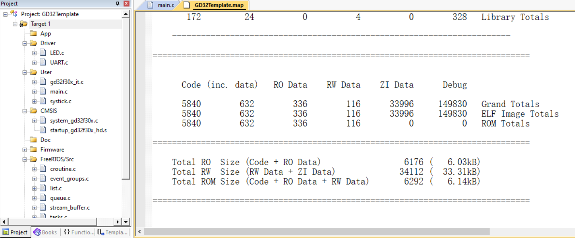Image resolution: width=575 pixels, height=238 pixels.
Task: Click the CMSIS folder icon
Action: tap(33, 111)
